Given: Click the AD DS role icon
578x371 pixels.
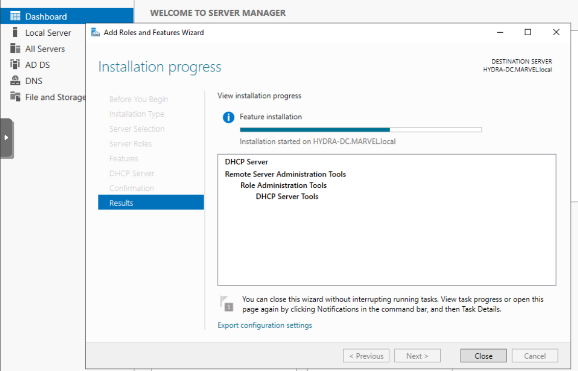Looking at the screenshot, I should coord(15,65).
